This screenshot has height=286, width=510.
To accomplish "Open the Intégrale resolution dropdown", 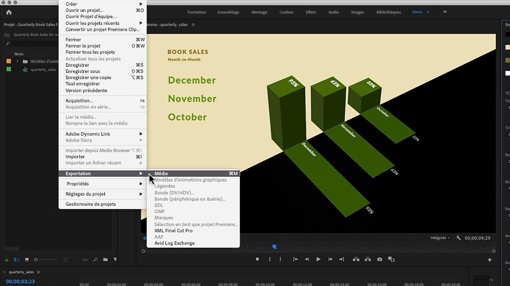I will (x=440, y=238).
